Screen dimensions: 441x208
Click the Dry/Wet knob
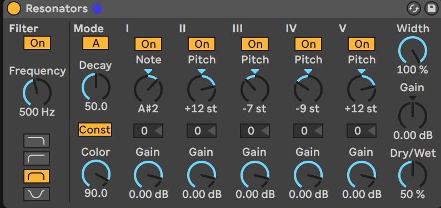click(413, 174)
